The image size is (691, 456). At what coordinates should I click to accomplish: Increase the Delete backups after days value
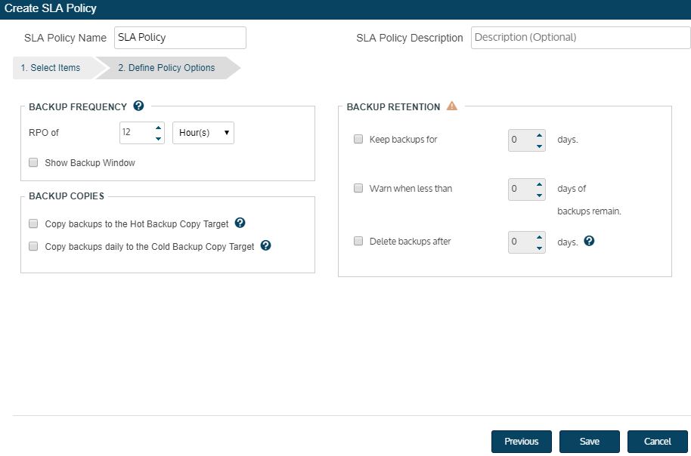[x=539, y=237]
